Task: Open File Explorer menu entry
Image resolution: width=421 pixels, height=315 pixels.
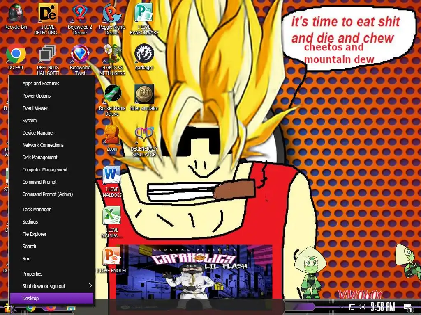Action: click(x=51, y=234)
